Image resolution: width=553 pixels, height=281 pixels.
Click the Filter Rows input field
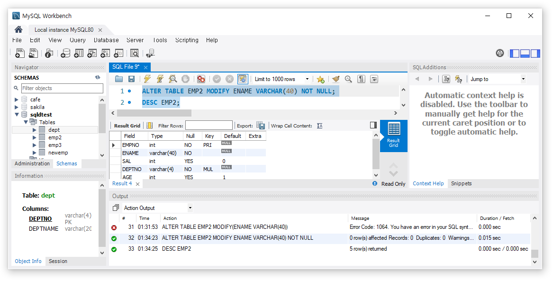(209, 125)
